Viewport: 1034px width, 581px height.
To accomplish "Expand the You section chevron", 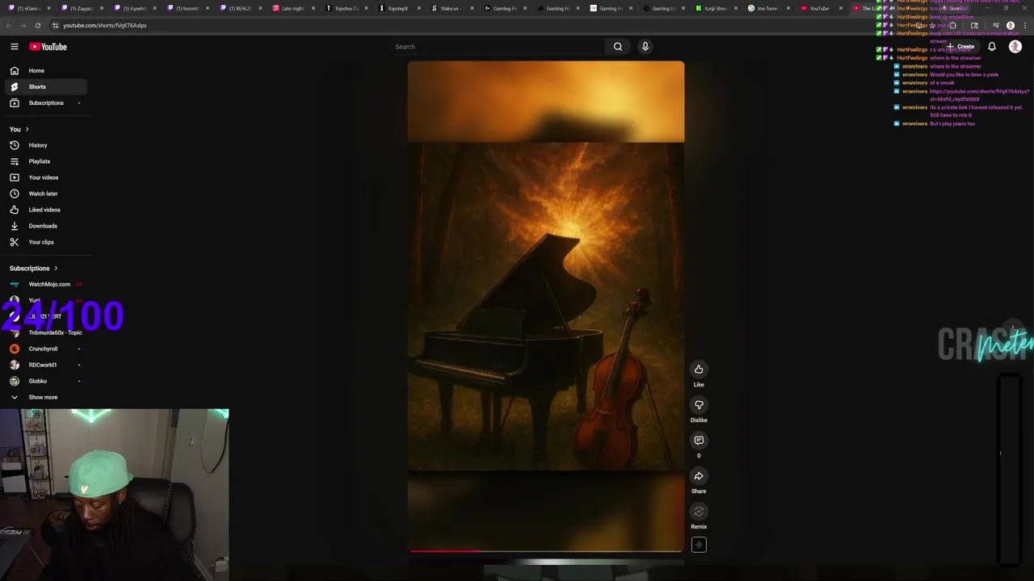I will point(27,129).
